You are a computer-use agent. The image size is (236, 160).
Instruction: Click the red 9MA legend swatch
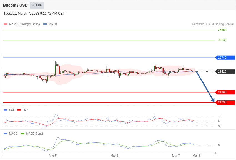pyautogui.click(x=19, y=110)
